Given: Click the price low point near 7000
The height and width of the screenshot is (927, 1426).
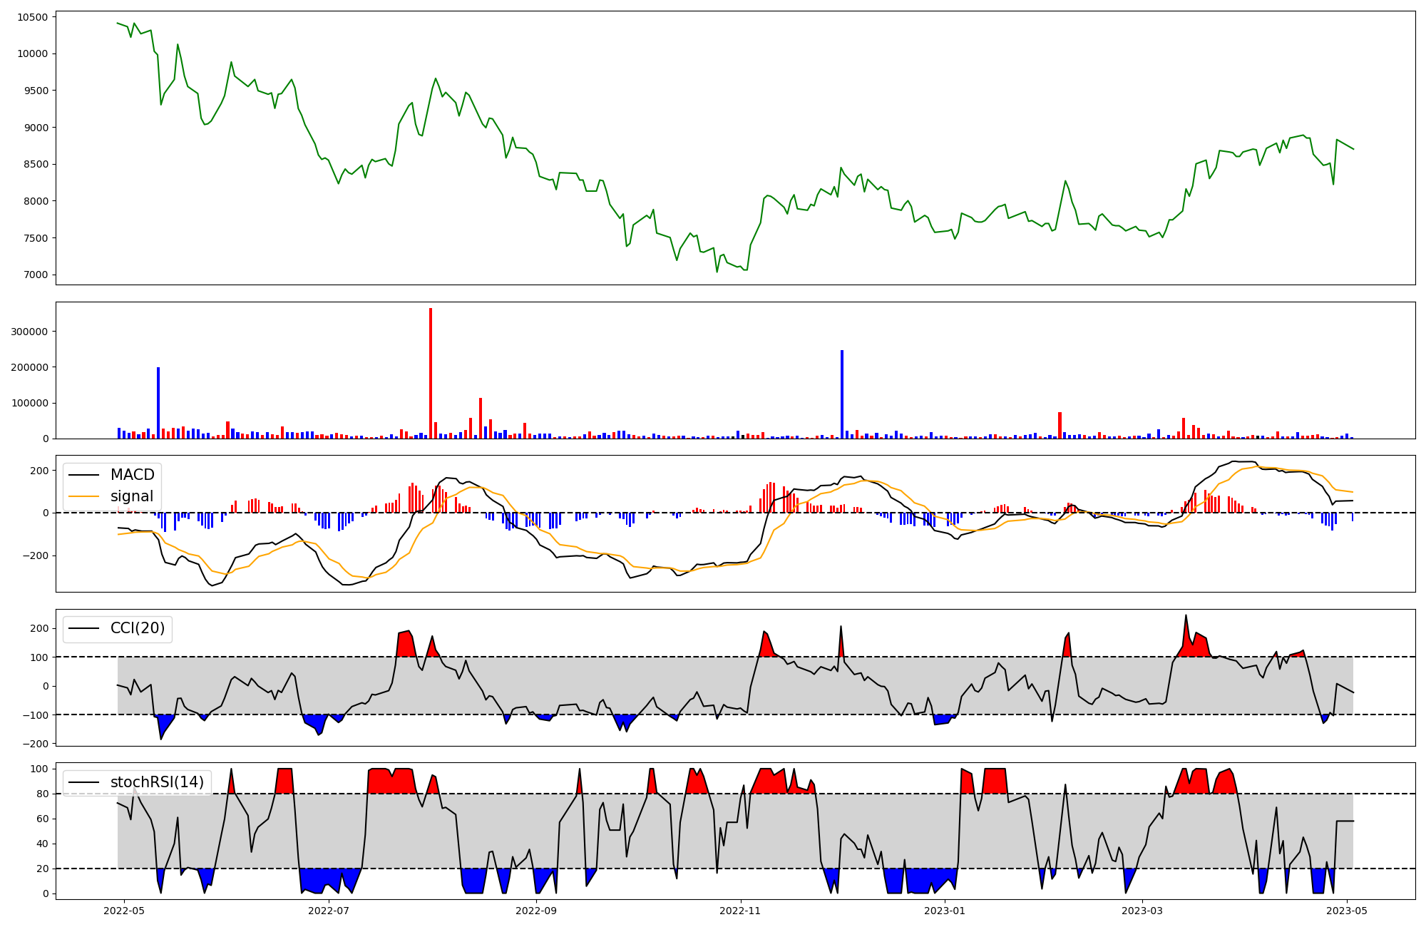Looking at the screenshot, I should [x=717, y=272].
